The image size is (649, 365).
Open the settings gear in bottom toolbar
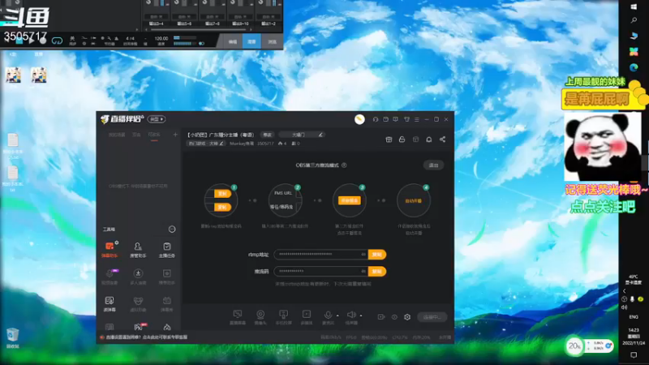407,317
